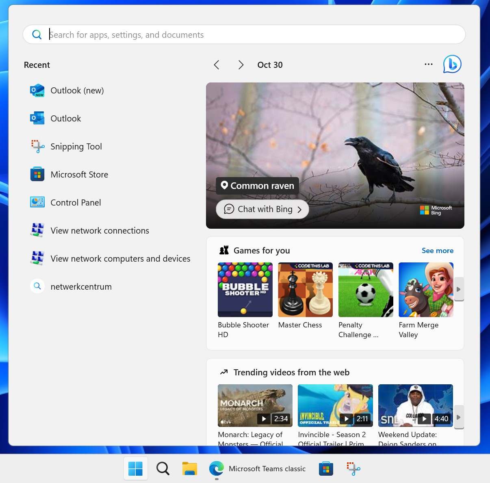This screenshot has width=490, height=483.
Task: Open Outlook (new) app icon
Action: click(x=37, y=91)
